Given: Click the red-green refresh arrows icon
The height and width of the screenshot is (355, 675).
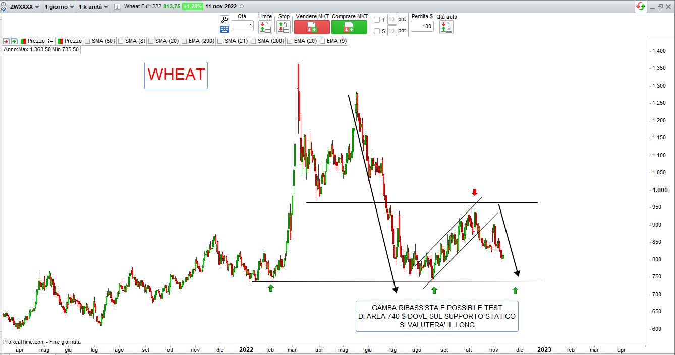Looking at the screenshot, I should [x=641, y=7].
